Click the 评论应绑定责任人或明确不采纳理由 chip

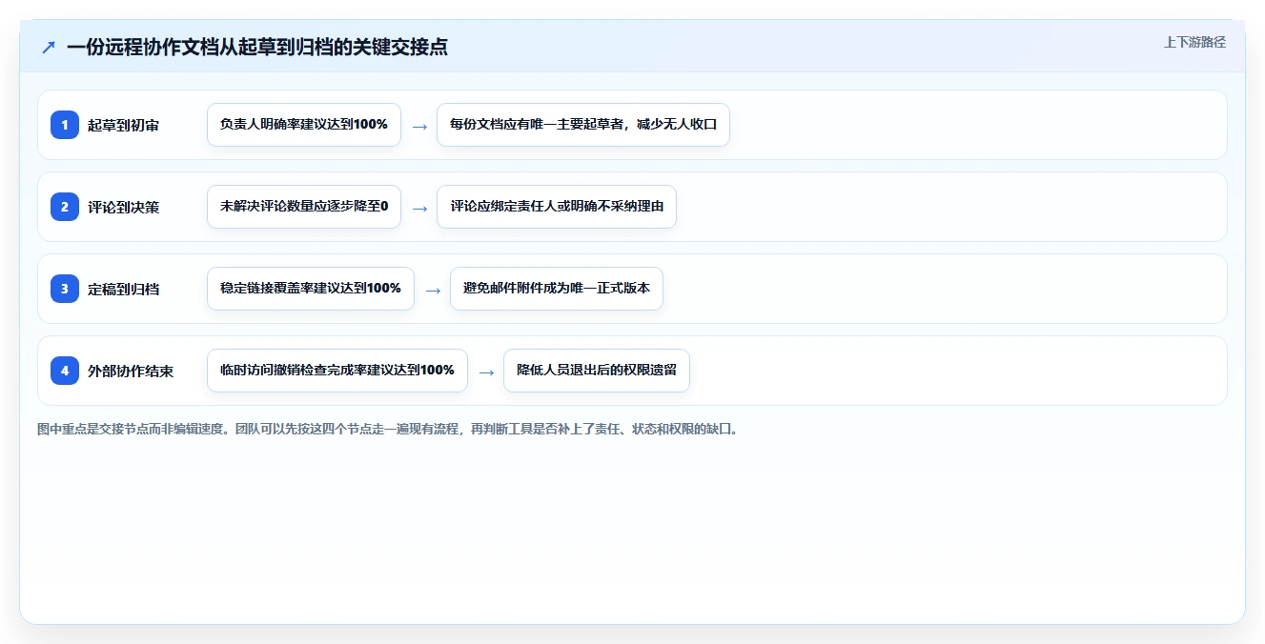pyautogui.click(x=557, y=207)
